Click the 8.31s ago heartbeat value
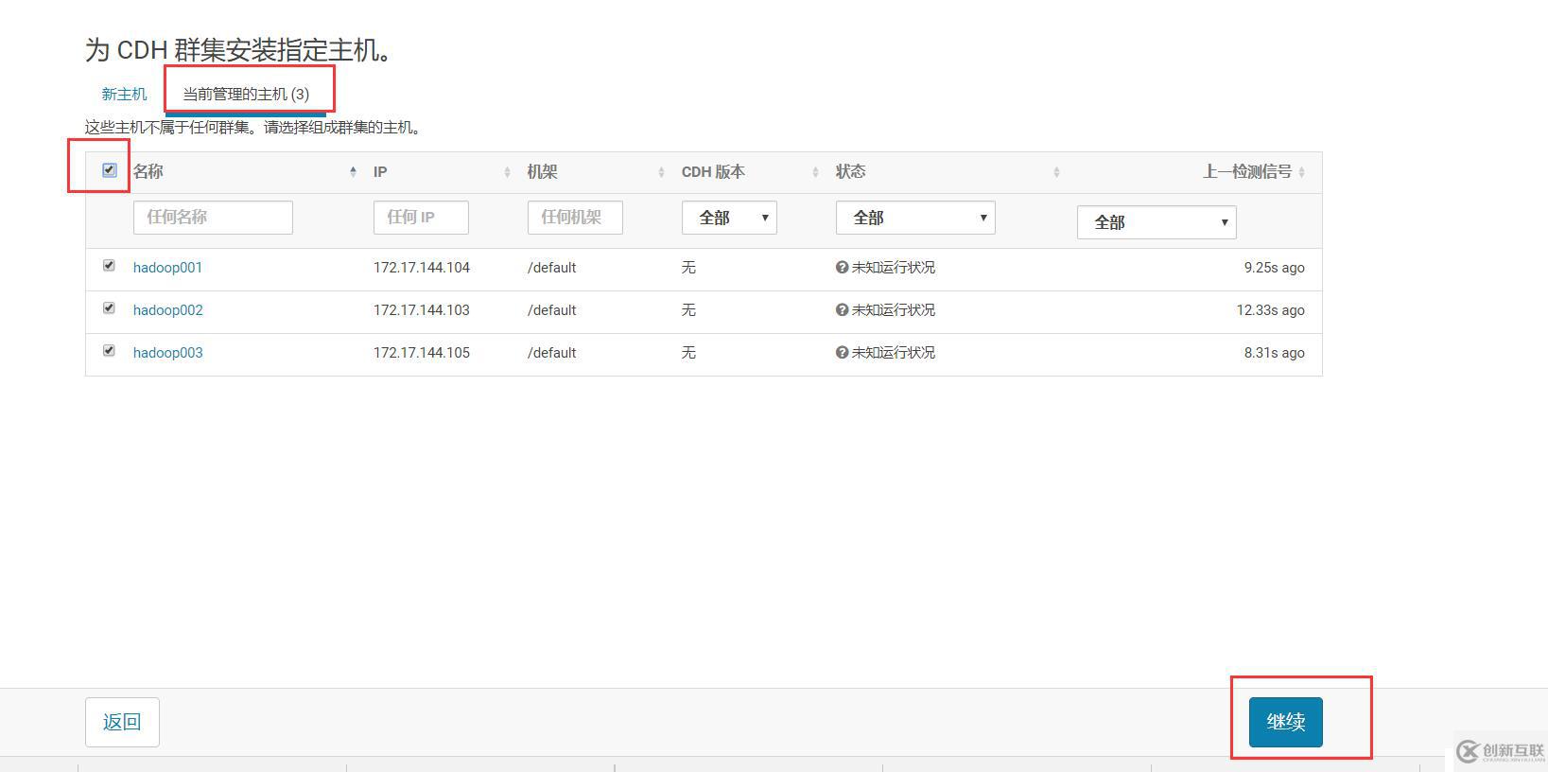Screen dimensions: 1548x772 (1274, 353)
